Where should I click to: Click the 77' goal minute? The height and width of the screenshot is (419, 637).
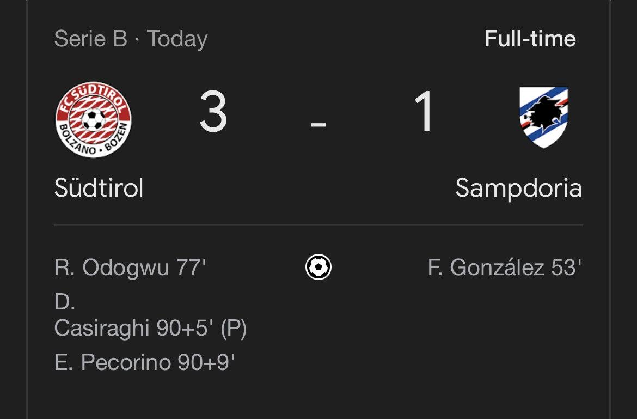pos(190,268)
